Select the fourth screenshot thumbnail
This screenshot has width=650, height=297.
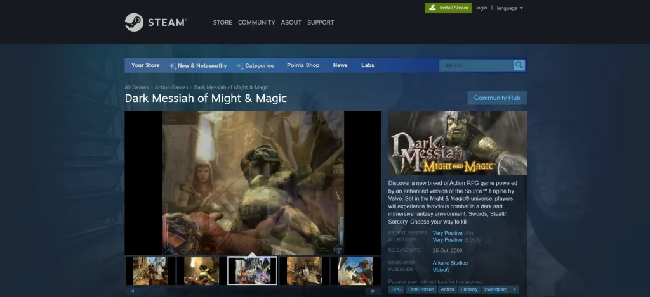click(x=304, y=271)
